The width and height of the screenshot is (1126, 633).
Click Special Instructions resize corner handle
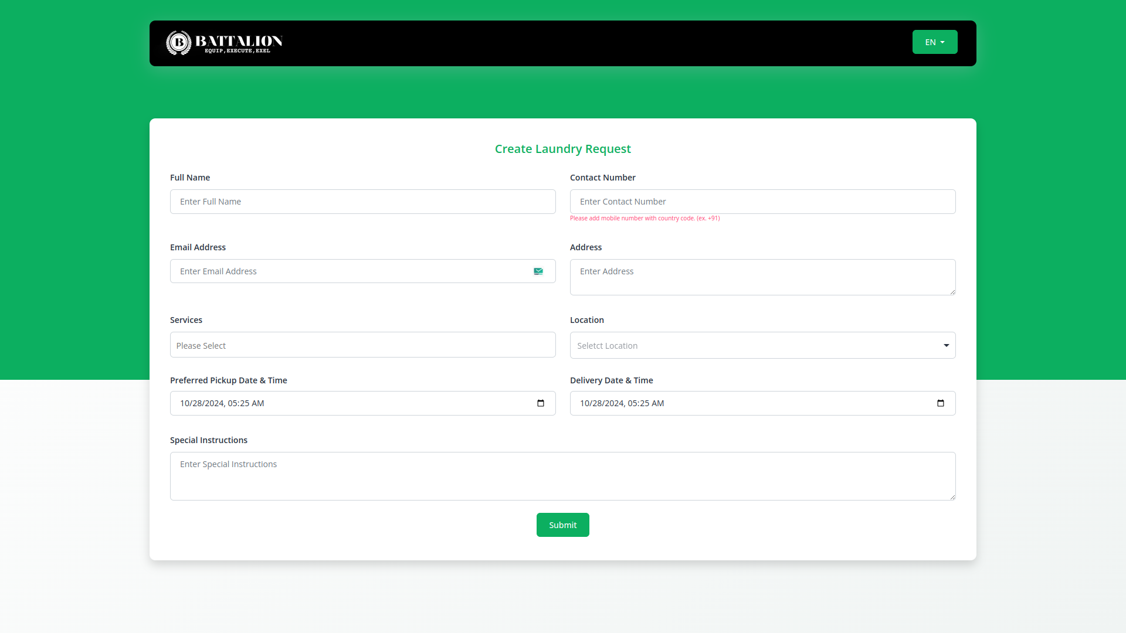click(952, 497)
